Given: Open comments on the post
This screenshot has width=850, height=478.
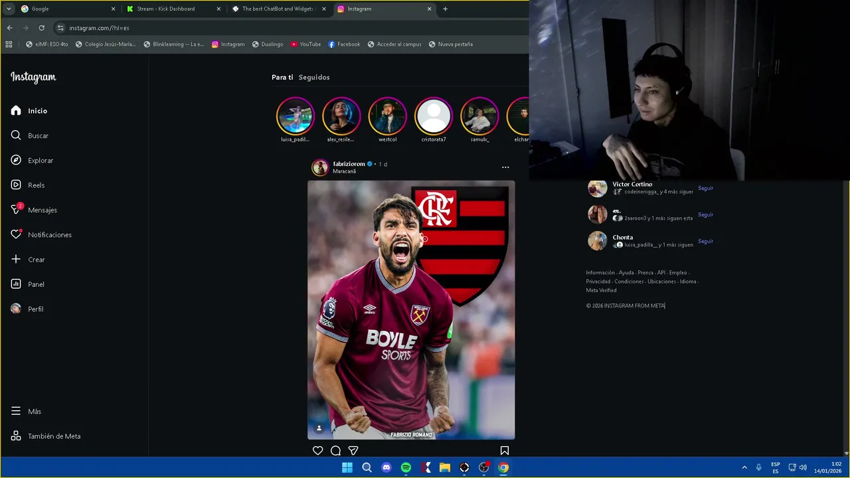Looking at the screenshot, I should [x=335, y=451].
